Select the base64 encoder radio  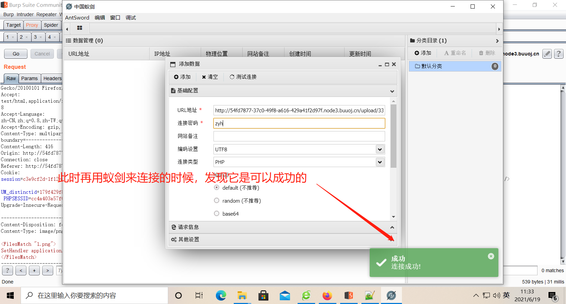coord(217,214)
